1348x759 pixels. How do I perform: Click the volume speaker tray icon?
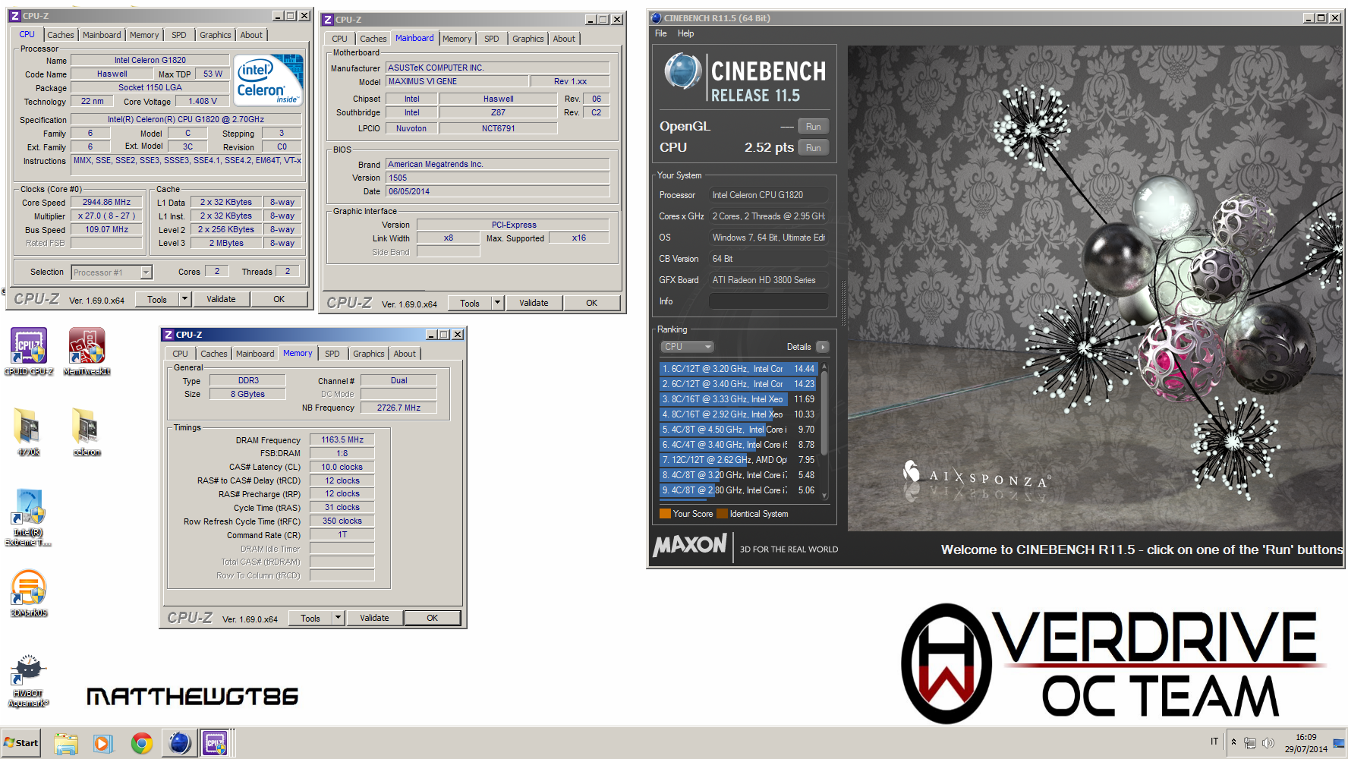point(1268,743)
